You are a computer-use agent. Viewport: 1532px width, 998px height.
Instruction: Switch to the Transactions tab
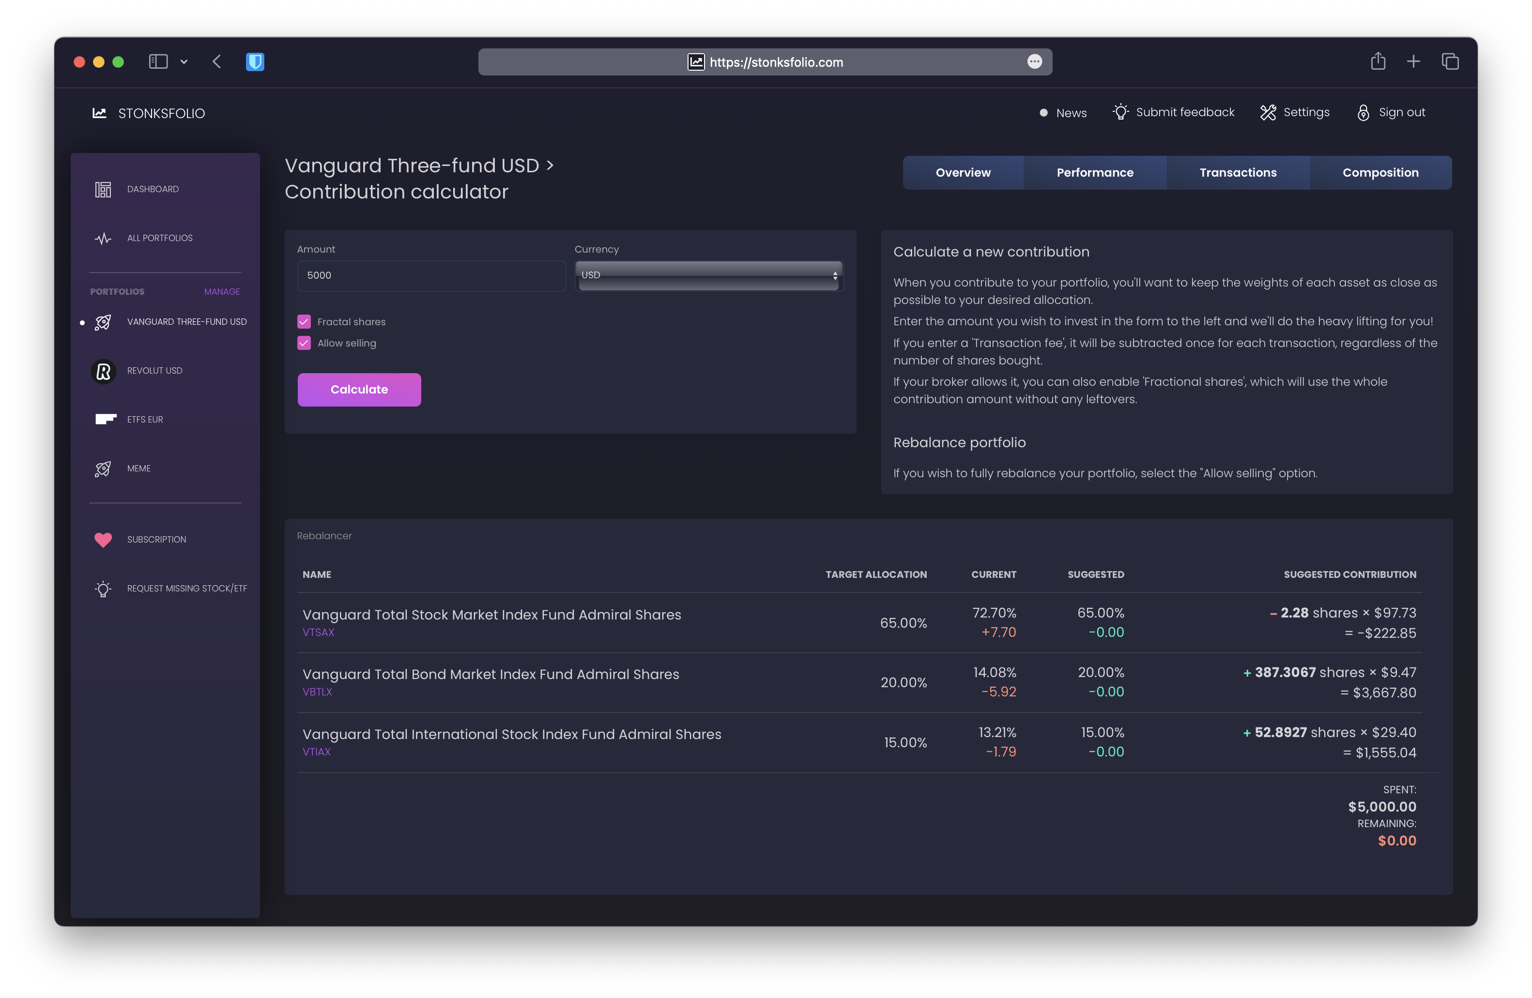1238,172
